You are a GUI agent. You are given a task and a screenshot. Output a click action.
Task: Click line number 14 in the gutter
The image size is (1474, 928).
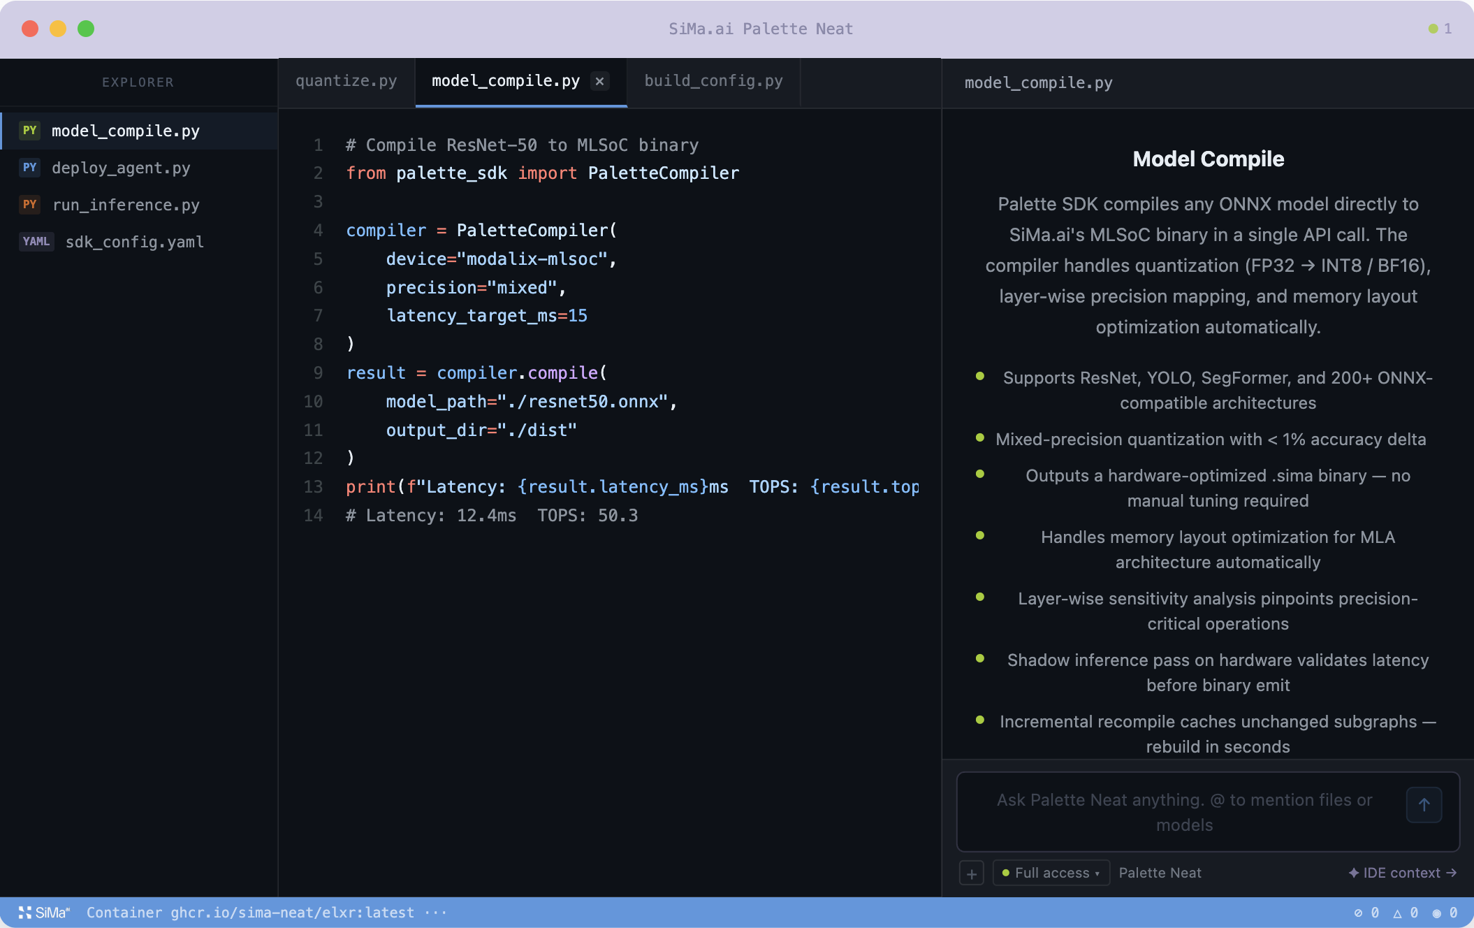[313, 516]
